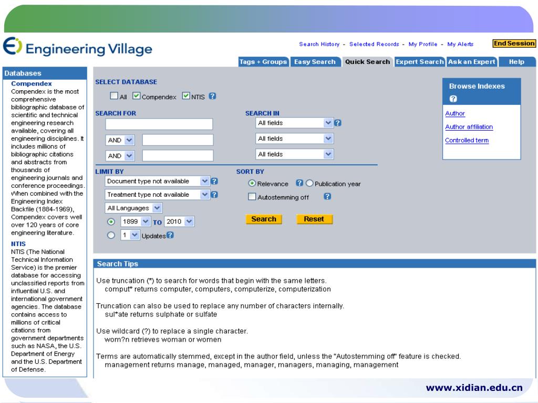The image size is (538, 403).
Task: Check the All databases checkbox
Action: (x=114, y=96)
